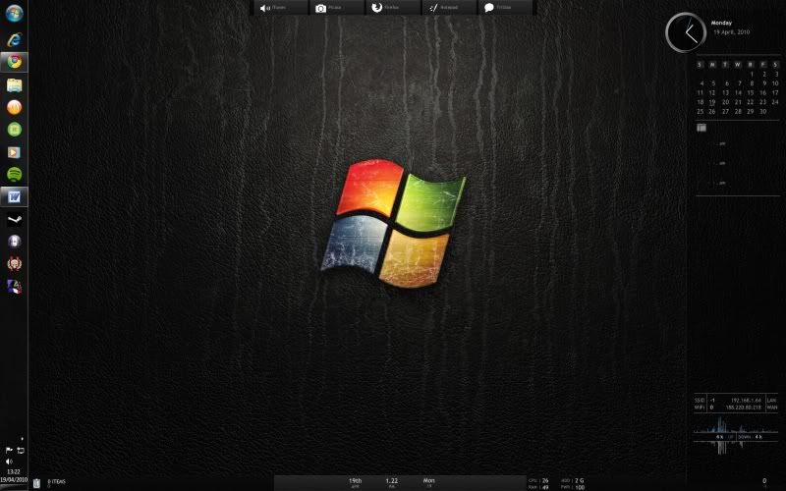Click the '19th' date in bottom bar

click(355, 481)
